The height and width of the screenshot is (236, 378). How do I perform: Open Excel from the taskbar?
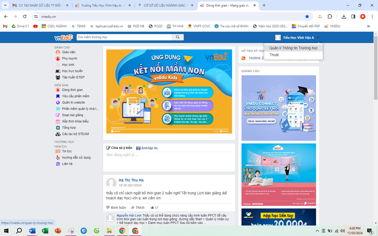[45, 231]
